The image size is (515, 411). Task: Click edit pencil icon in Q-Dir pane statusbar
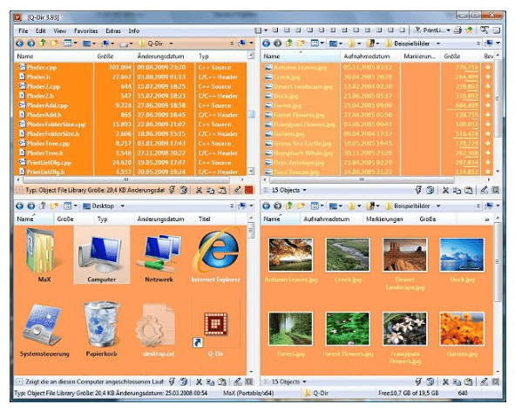tap(238, 190)
